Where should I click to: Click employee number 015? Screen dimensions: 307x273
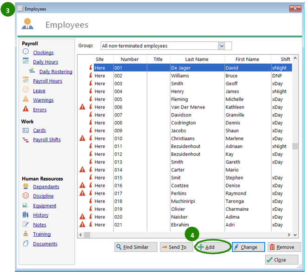point(118,177)
